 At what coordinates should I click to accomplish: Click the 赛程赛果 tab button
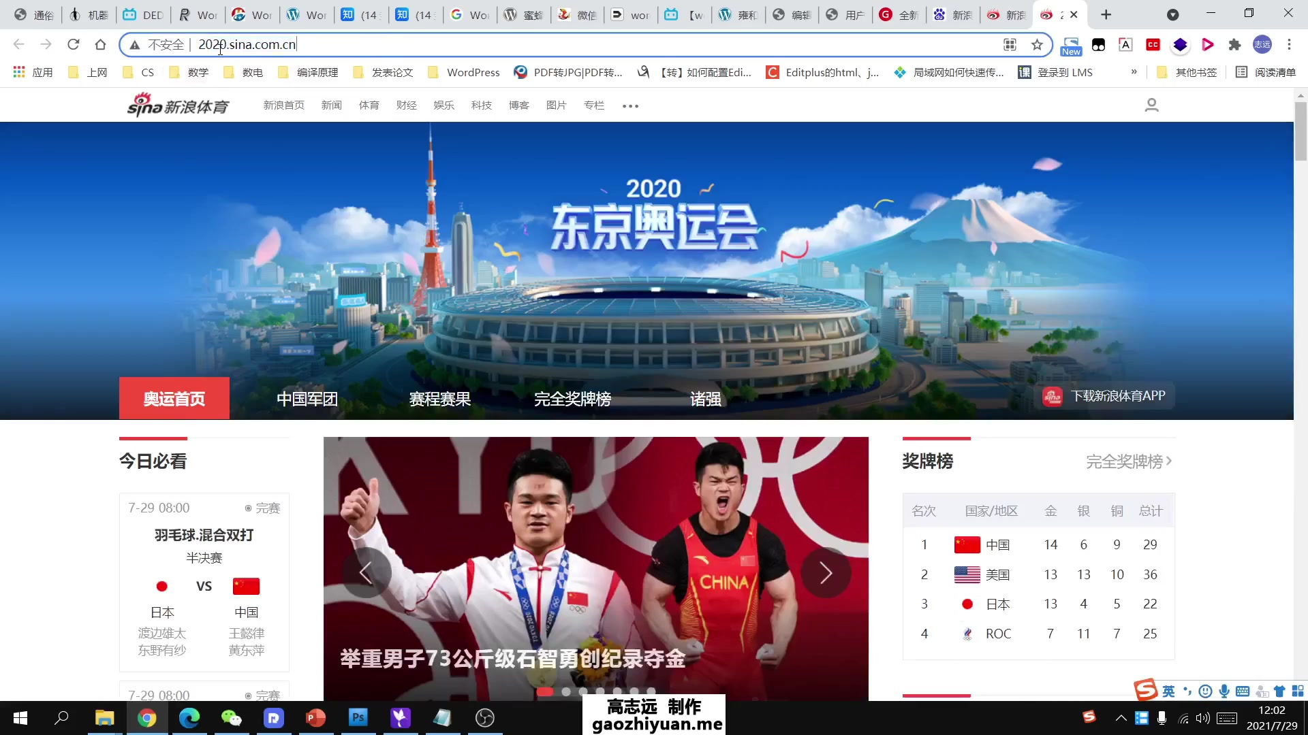pyautogui.click(x=439, y=399)
